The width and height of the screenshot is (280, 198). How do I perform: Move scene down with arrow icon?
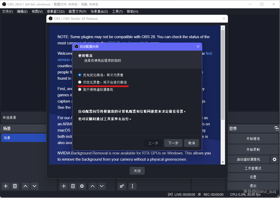[x=34, y=186]
